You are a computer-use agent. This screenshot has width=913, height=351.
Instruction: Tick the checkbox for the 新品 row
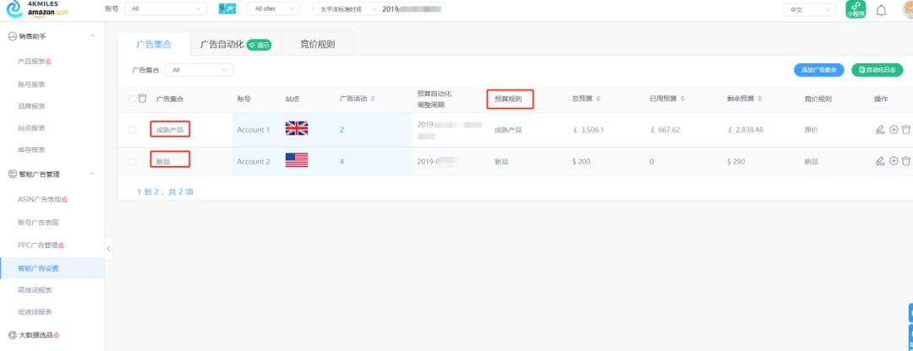coord(133,161)
